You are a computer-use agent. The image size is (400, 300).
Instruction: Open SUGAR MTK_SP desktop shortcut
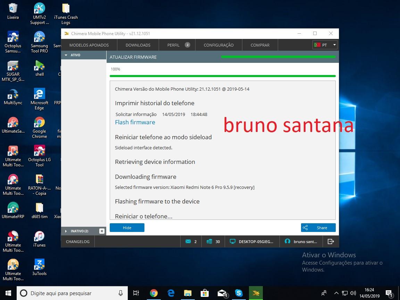[x=13, y=71]
